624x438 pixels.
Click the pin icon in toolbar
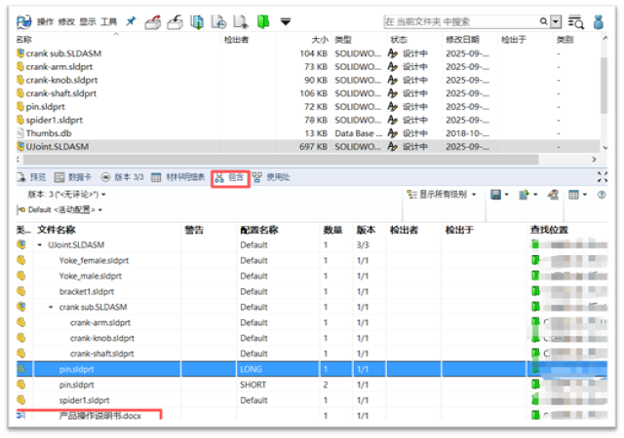click(130, 20)
